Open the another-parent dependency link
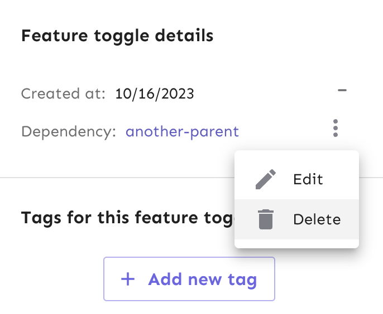383x314 pixels. pos(182,132)
